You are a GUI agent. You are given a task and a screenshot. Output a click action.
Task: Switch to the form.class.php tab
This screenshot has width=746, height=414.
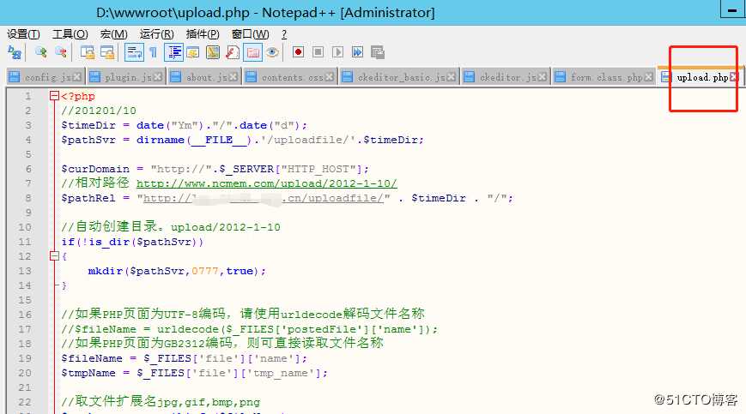(603, 77)
